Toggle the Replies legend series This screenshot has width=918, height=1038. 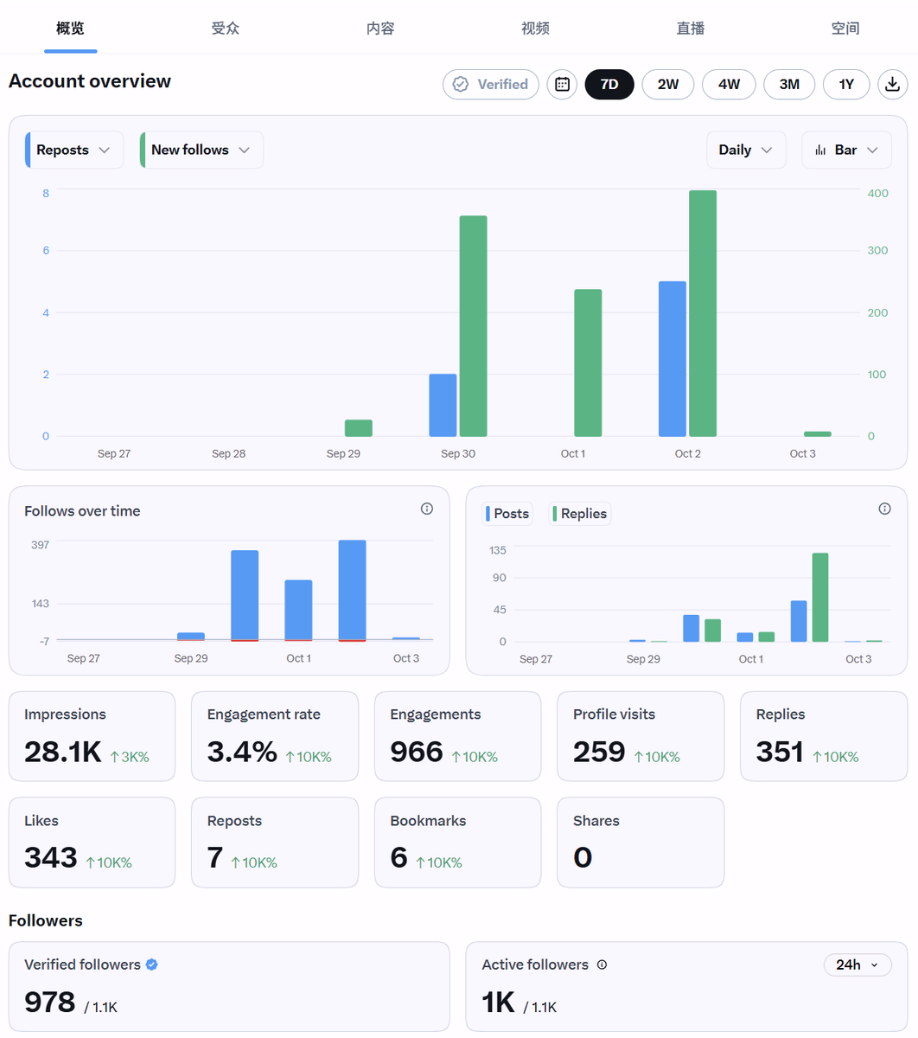(580, 514)
